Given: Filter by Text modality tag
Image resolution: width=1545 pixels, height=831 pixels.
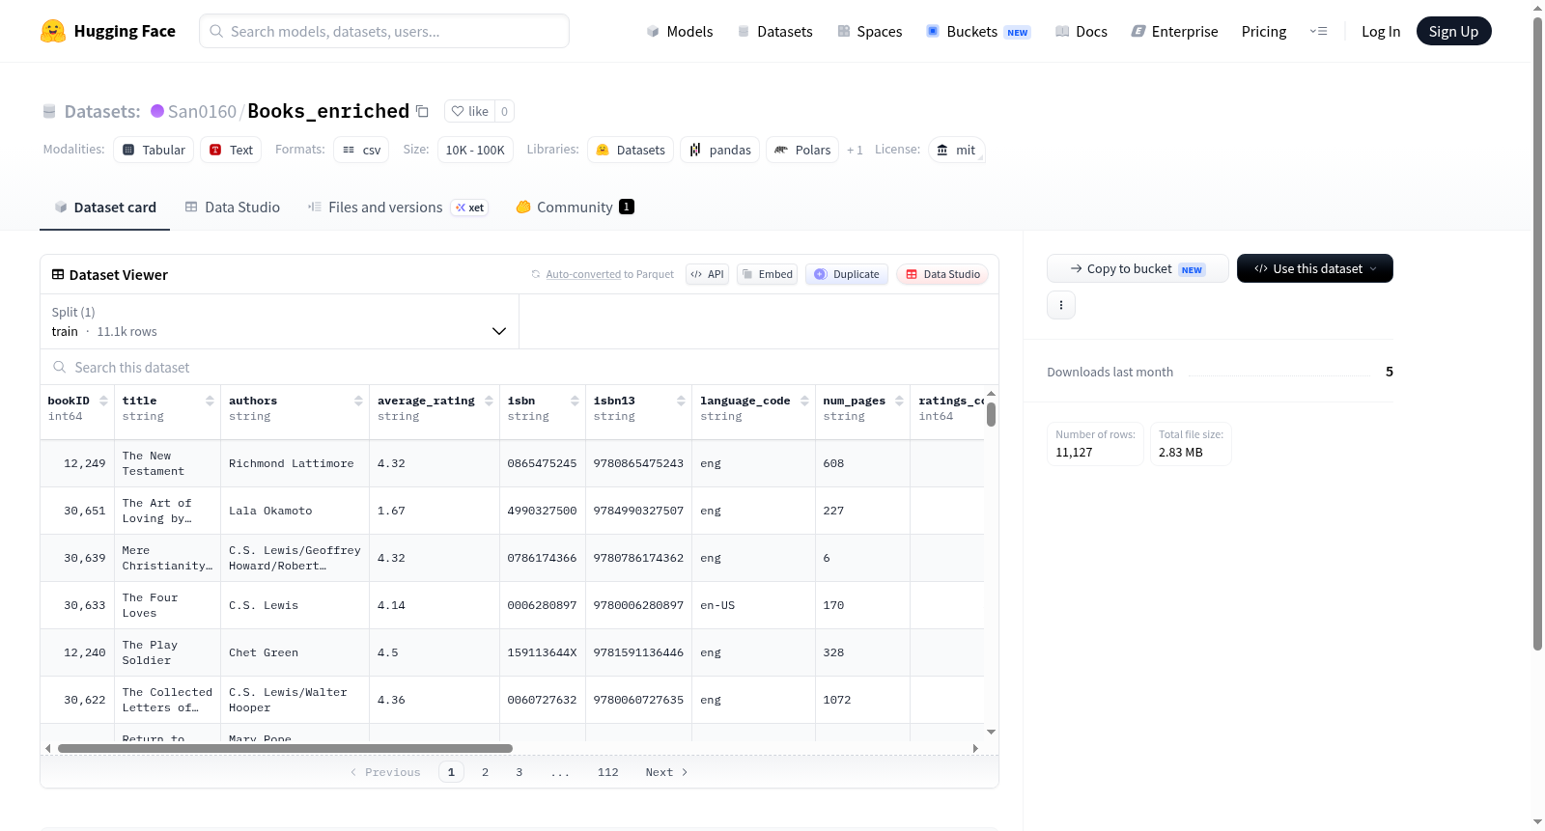Looking at the screenshot, I should (x=231, y=150).
